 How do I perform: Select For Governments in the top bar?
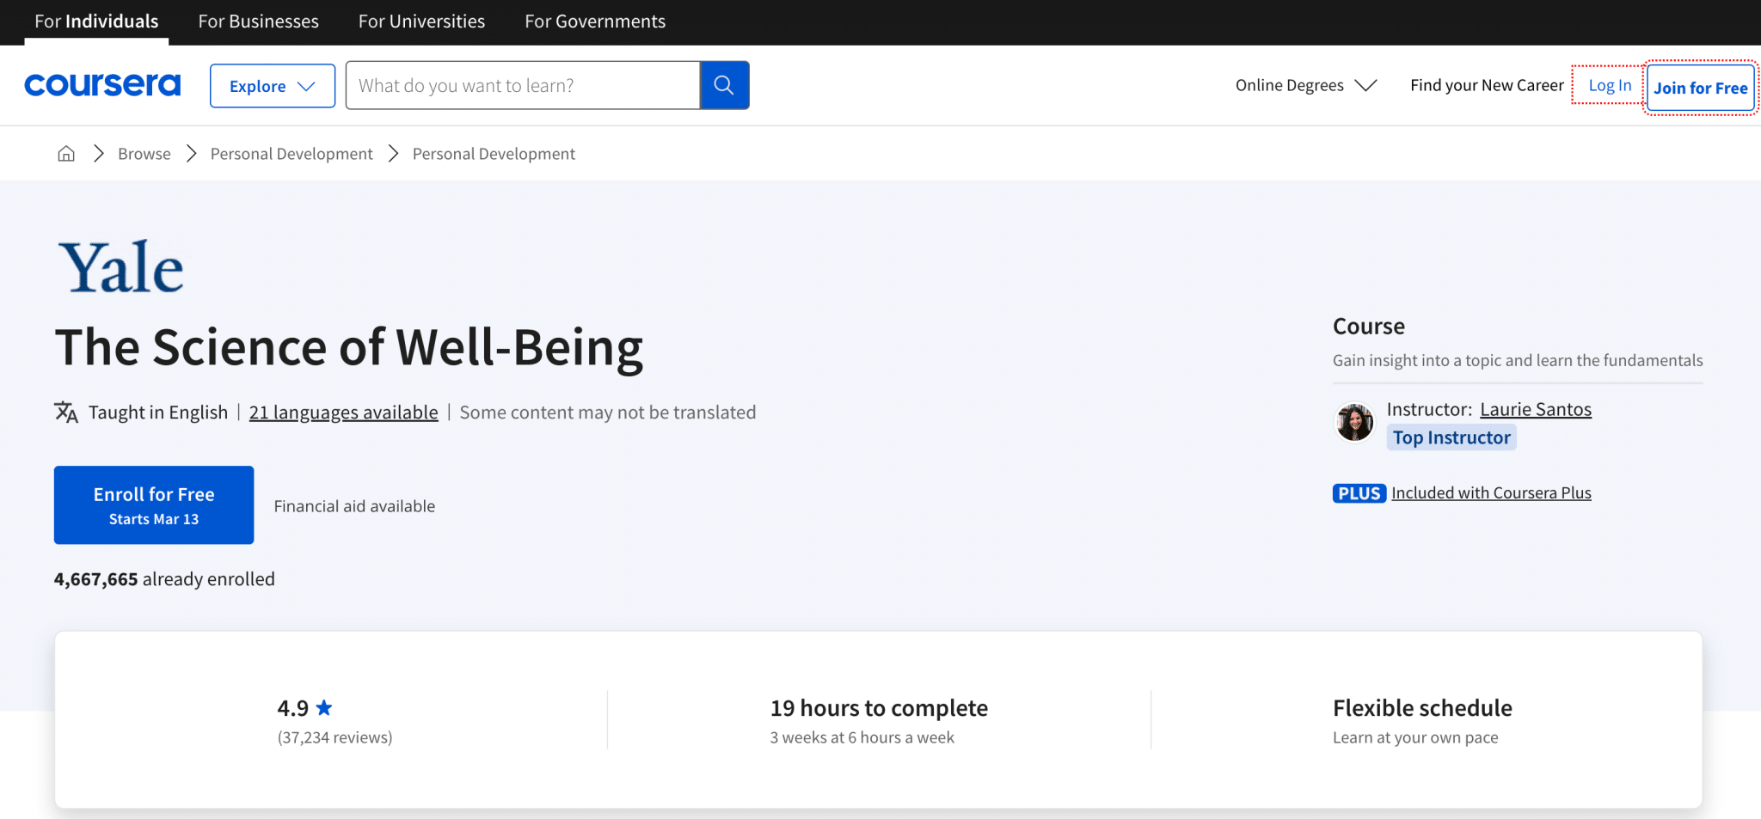595,21
